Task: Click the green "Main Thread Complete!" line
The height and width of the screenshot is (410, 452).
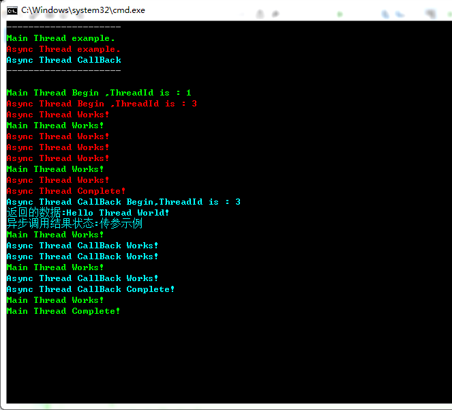Action: click(x=63, y=311)
